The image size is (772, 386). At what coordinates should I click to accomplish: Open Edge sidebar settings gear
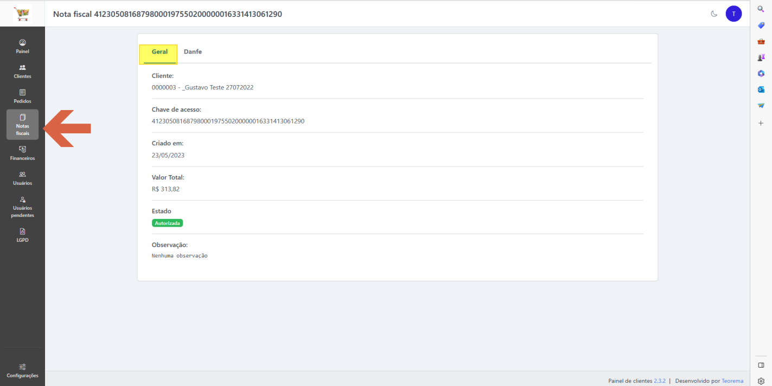click(x=761, y=381)
